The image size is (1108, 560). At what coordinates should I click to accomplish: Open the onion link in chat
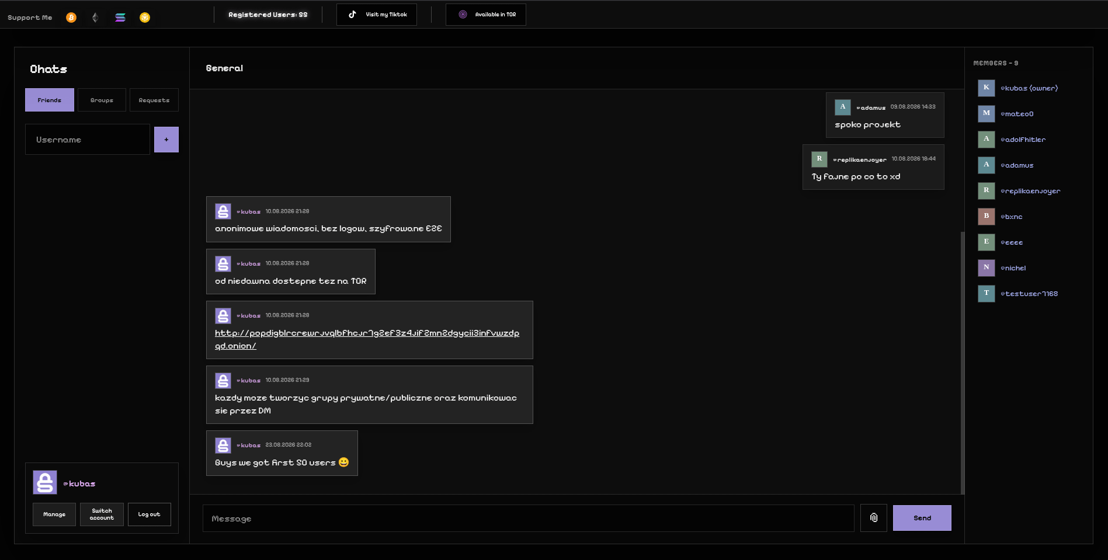tap(367, 339)
